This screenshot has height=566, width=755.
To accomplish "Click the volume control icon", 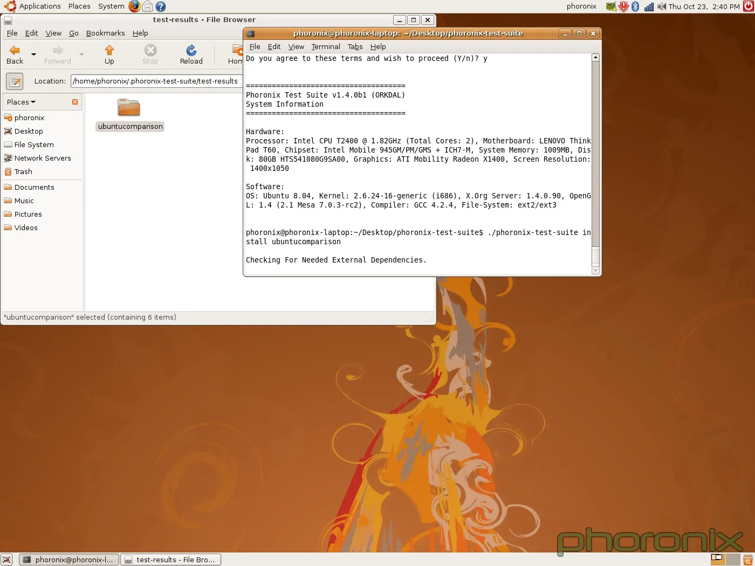I will [x=662, y=6].
